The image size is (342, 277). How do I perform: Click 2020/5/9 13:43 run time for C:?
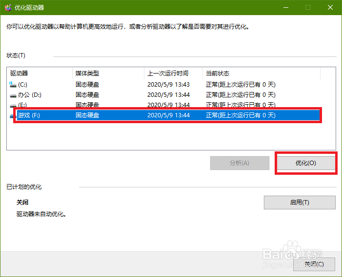pyautogui.click(x=168, y=84)
